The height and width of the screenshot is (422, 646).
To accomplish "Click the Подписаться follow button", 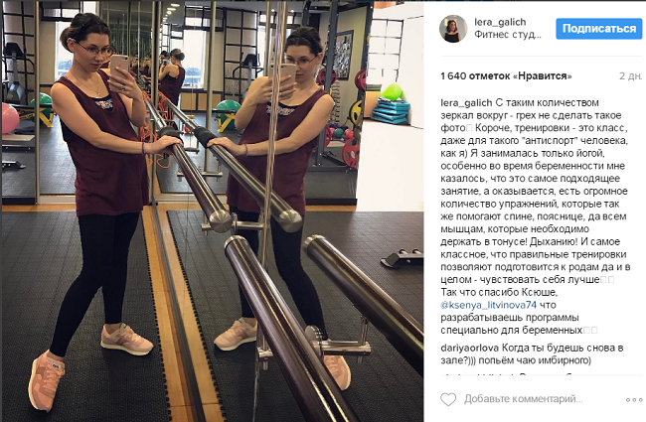I will [x=599, y=29].
